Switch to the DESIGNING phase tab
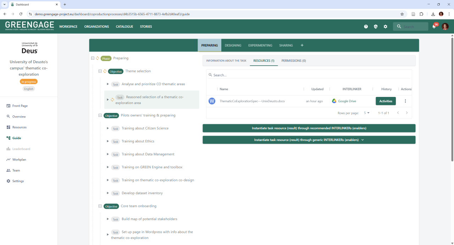 pyautogui.click(x=233, y=45)
